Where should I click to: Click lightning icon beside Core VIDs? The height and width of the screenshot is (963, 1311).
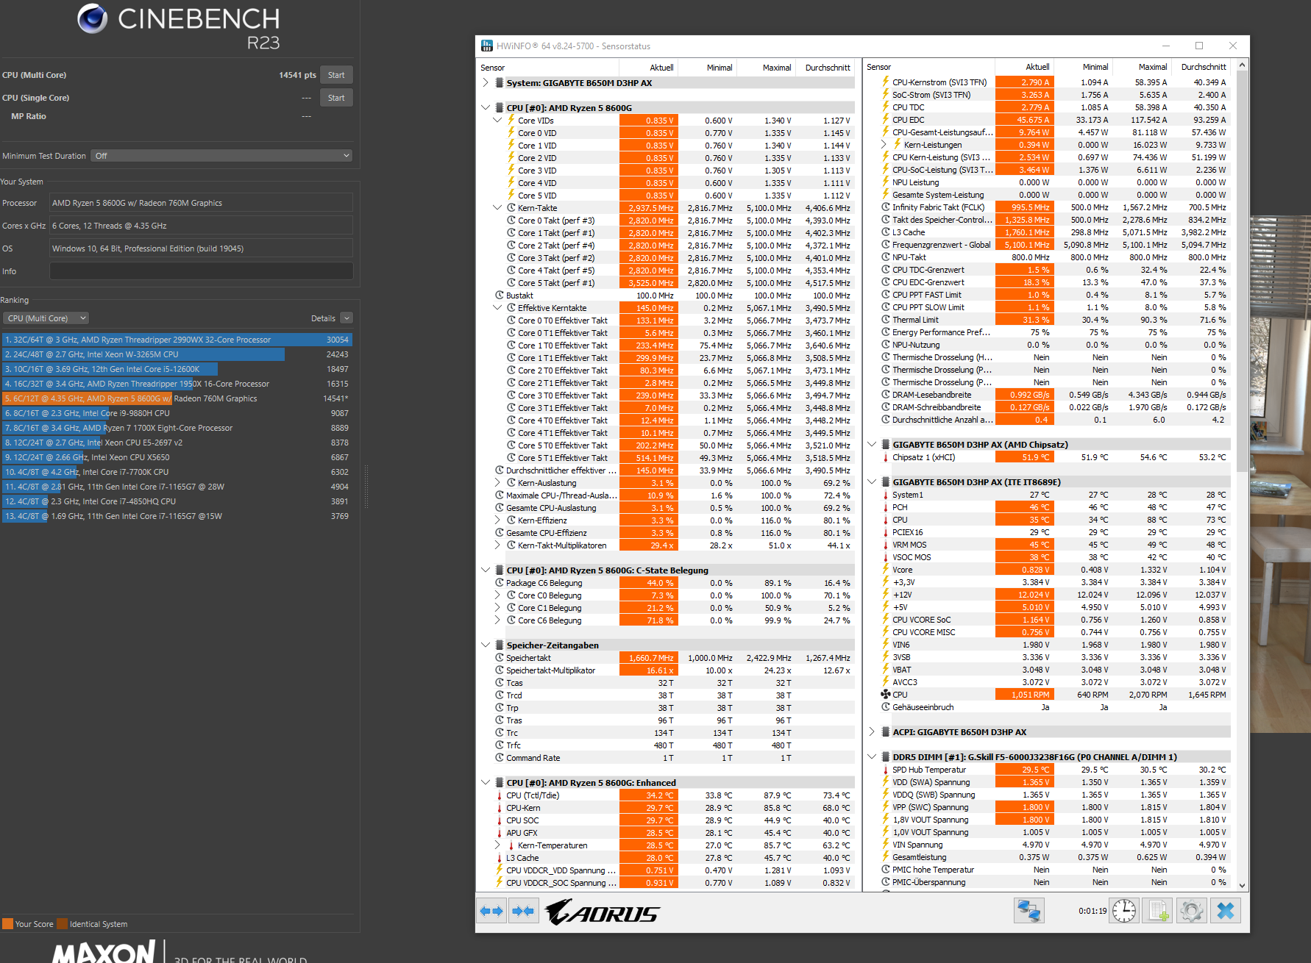click(511, 120)
